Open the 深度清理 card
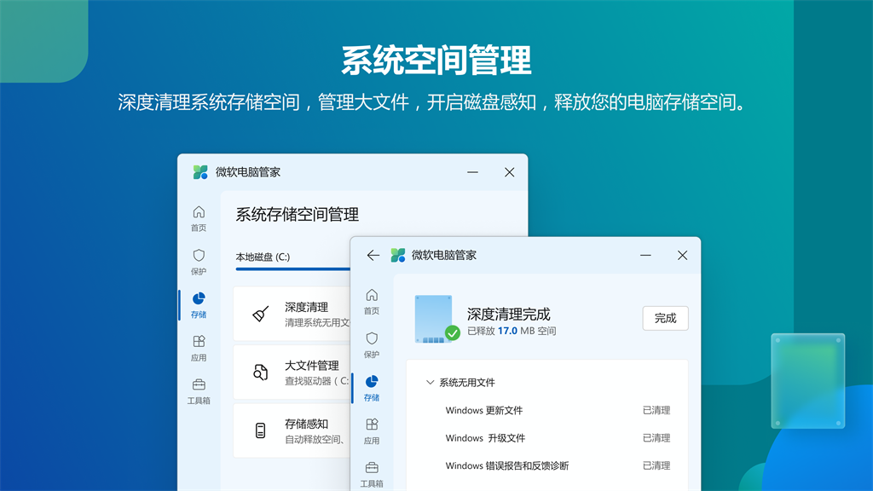 tap(292, 314)
